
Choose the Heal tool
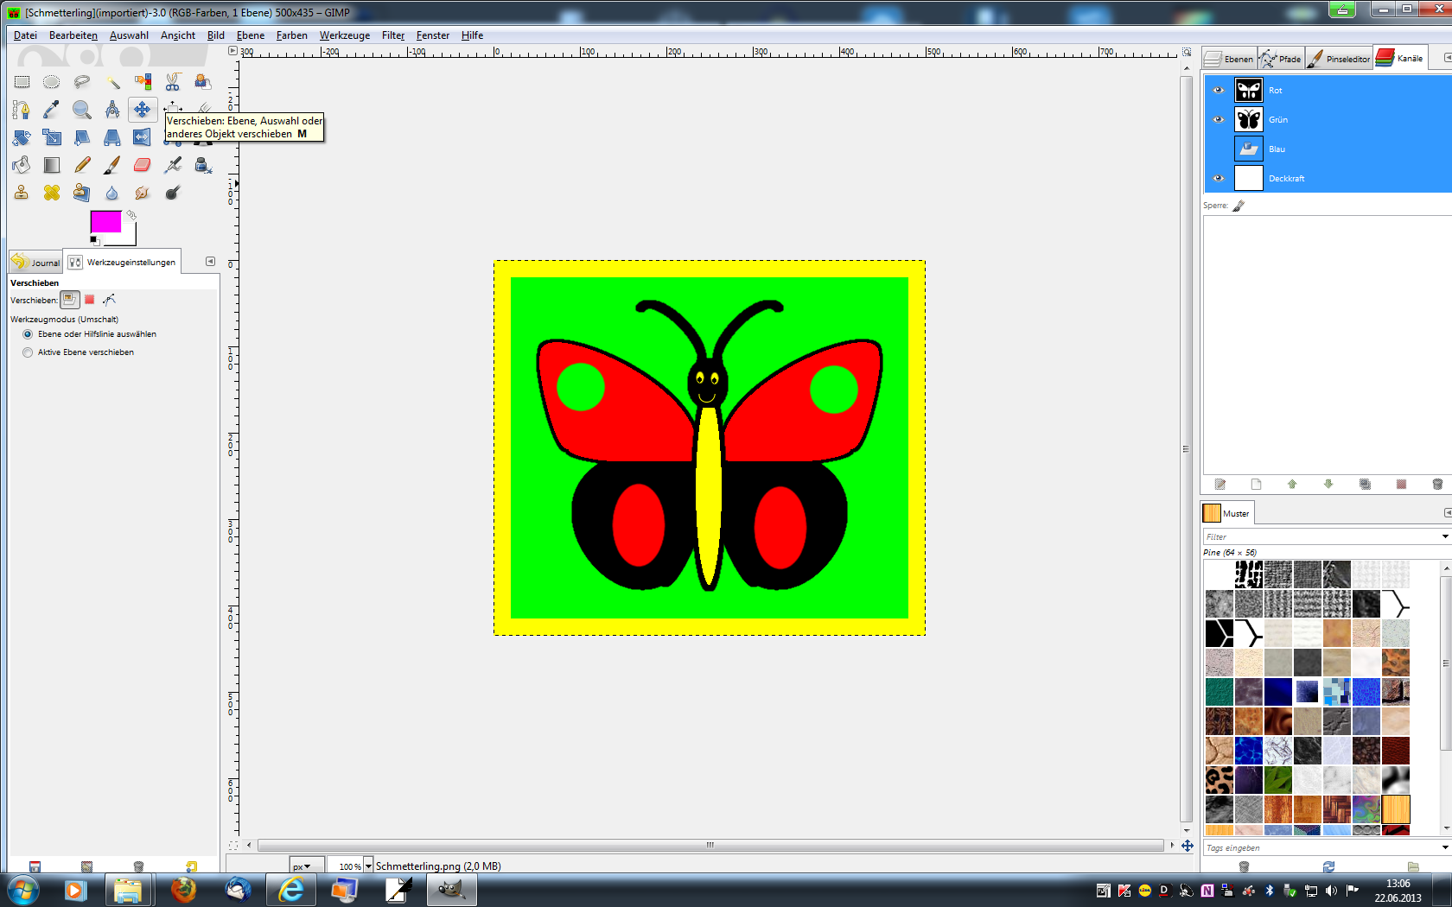point(52,193)
